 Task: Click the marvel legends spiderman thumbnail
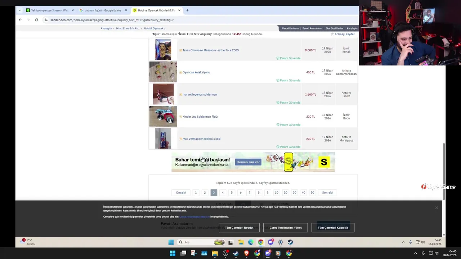click(x=163, y=94)
